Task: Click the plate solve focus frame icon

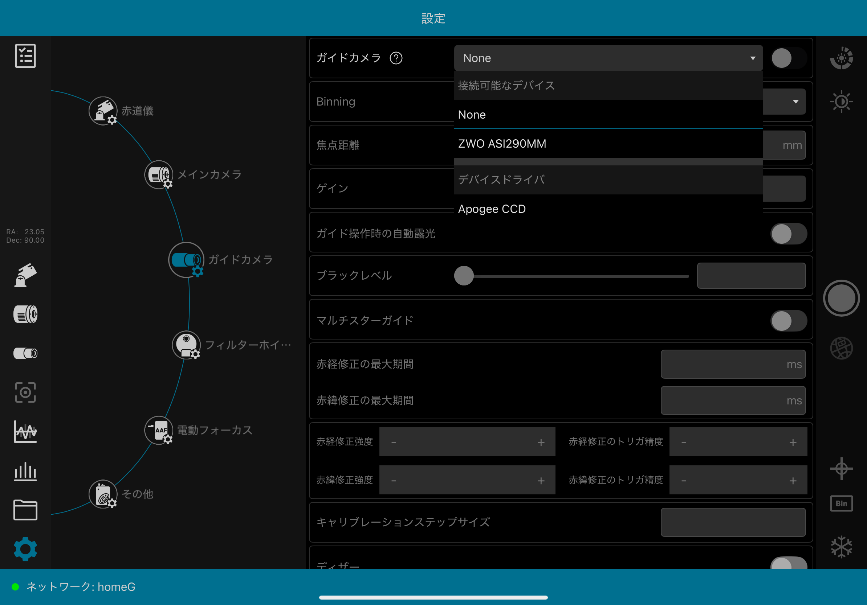Action: coord(25,392)
